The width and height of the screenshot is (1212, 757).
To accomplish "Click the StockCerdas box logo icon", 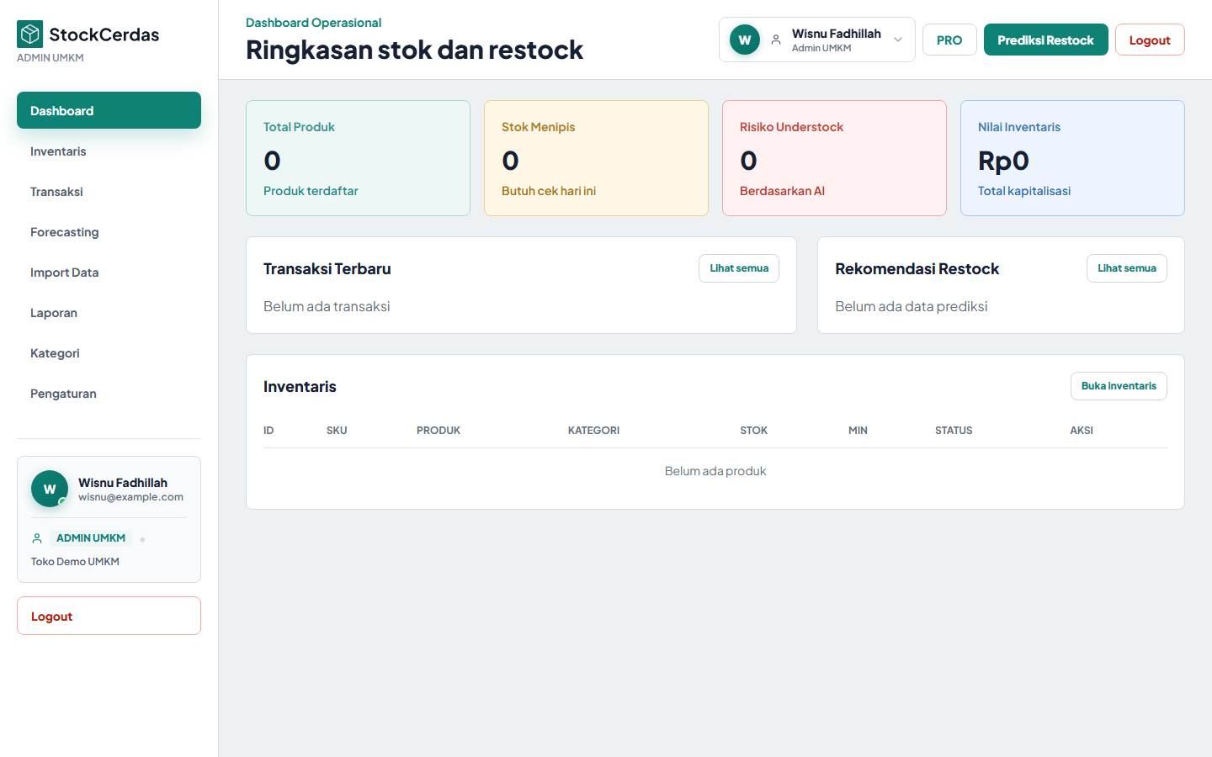I will [30, 34].
